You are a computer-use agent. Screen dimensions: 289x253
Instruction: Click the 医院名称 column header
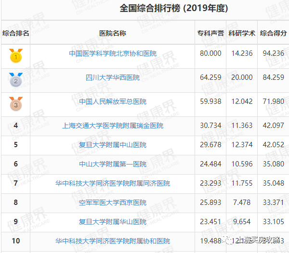point(113,33)
